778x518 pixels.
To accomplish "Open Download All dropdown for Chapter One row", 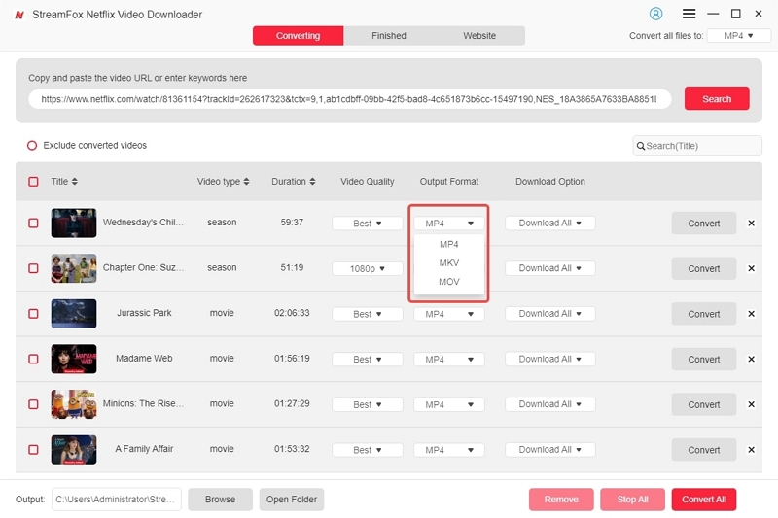I will [x=549, y=268].
